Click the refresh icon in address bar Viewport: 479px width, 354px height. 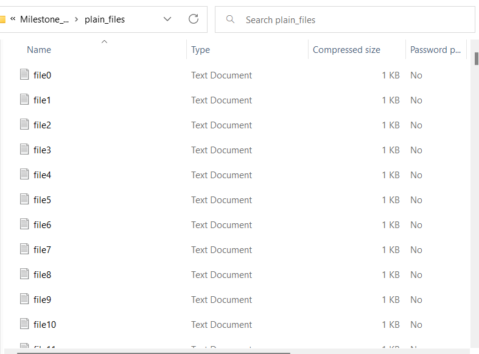pyautogui.click(x=194, y=19)
